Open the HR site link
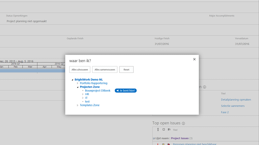Image resolution: width=259 pixels, height=145 pixels. click(87, 94)
